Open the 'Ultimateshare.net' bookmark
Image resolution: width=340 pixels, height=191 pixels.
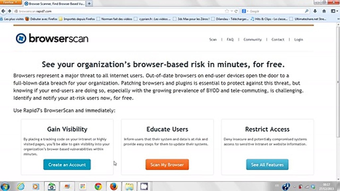(x=308, y=19)
